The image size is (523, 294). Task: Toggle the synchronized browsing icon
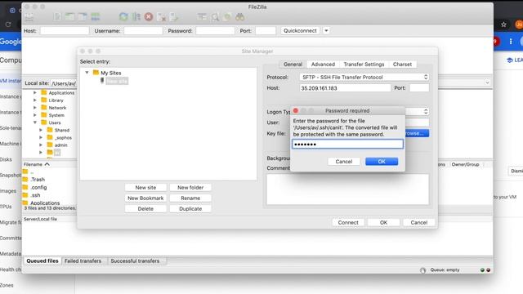coord(227,16)
